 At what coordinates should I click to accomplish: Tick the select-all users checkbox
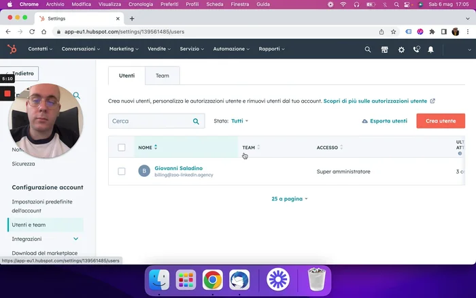122,148
